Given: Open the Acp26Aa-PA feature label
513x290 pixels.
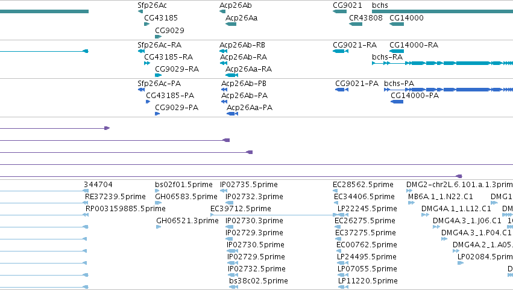Looking at the screenshot, I should pos(250,108).
